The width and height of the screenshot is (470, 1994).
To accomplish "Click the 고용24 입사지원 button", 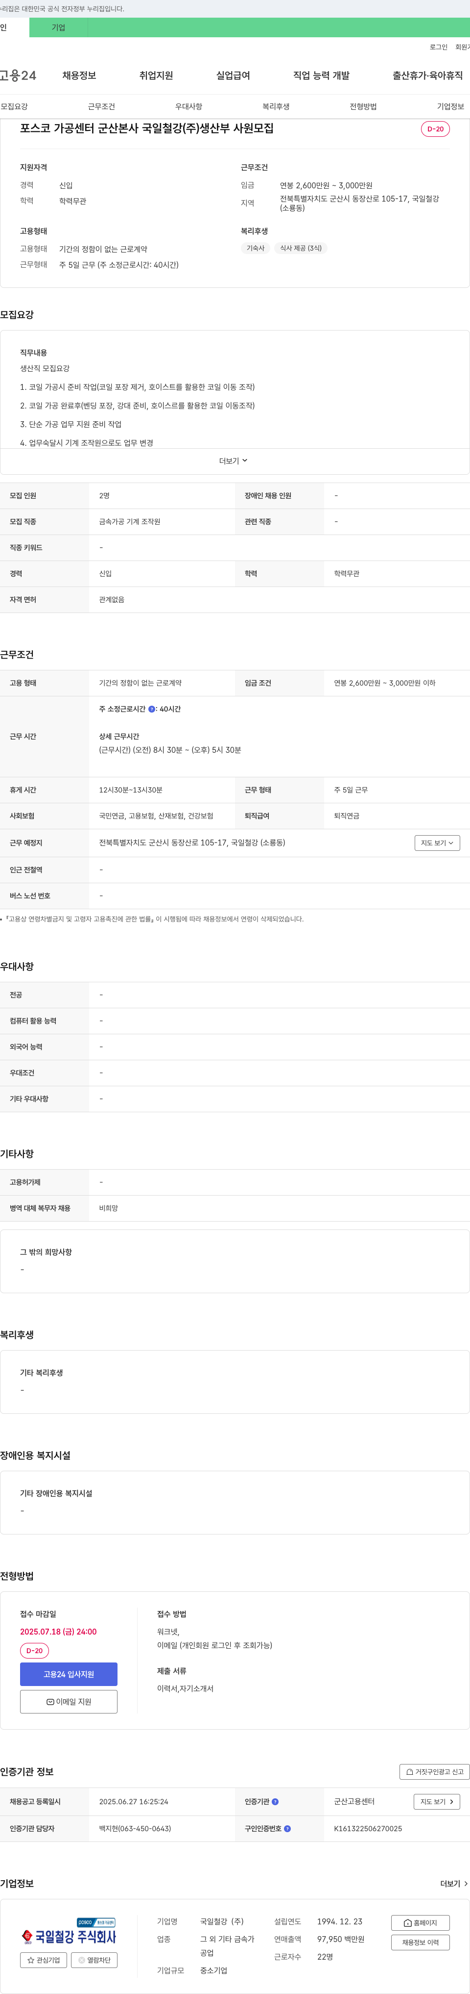I will click(x=69, y=1674).
